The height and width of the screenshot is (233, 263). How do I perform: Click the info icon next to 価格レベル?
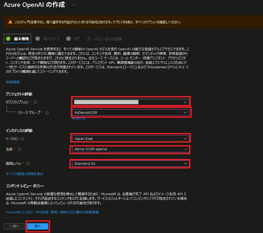point(28,163)
